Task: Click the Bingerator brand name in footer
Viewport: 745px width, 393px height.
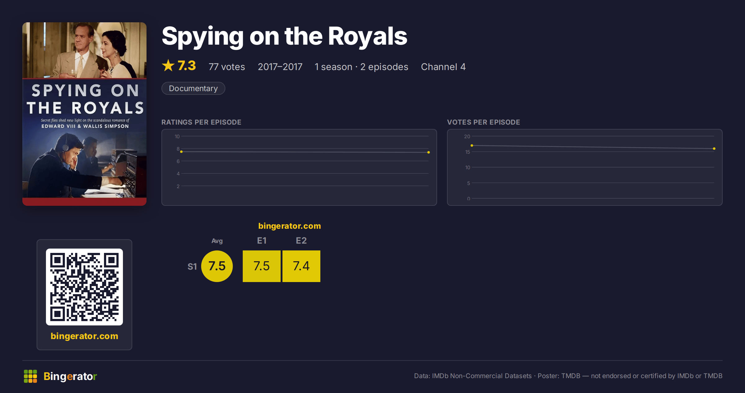Action: 70,376
